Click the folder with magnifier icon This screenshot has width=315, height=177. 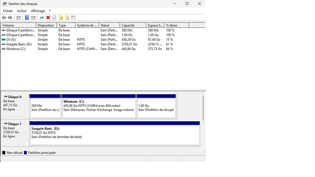tap(67, 18)
